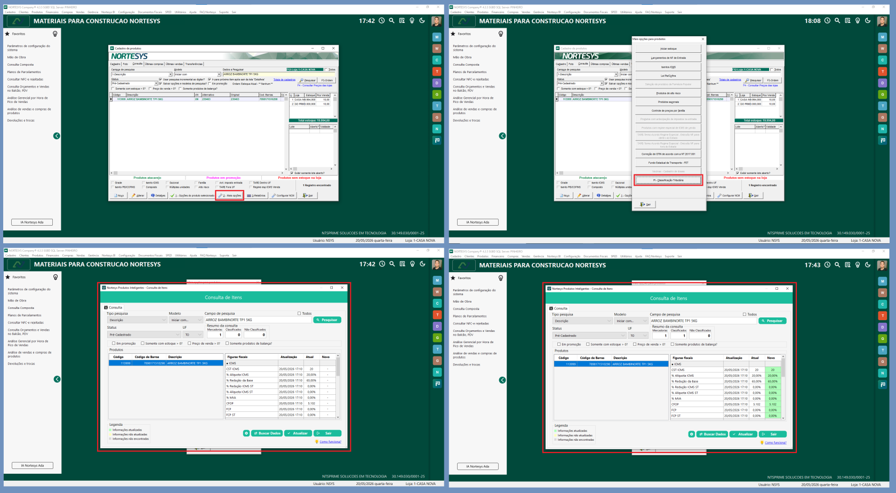Open Utilitários menu on the 17:43 screen

626,257
